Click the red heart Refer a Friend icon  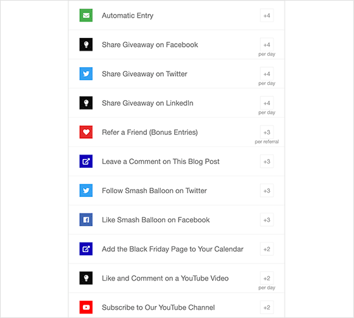(x=86, y=132)
